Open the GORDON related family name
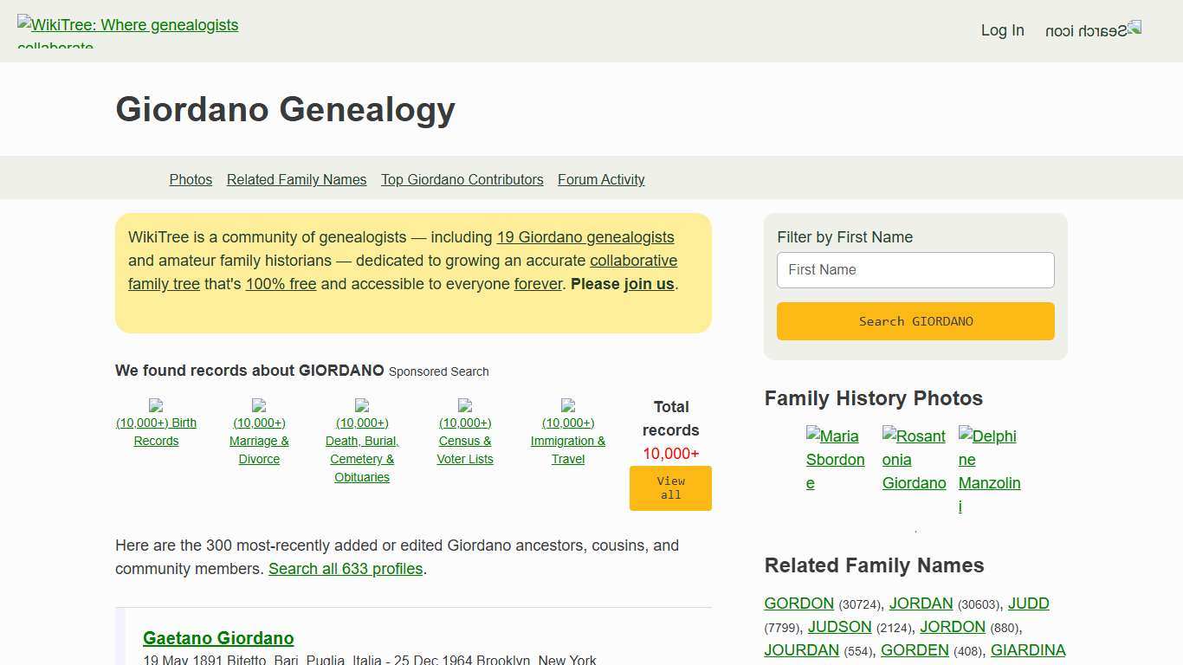Screen dimensions: 1183x665 [798, 604]
